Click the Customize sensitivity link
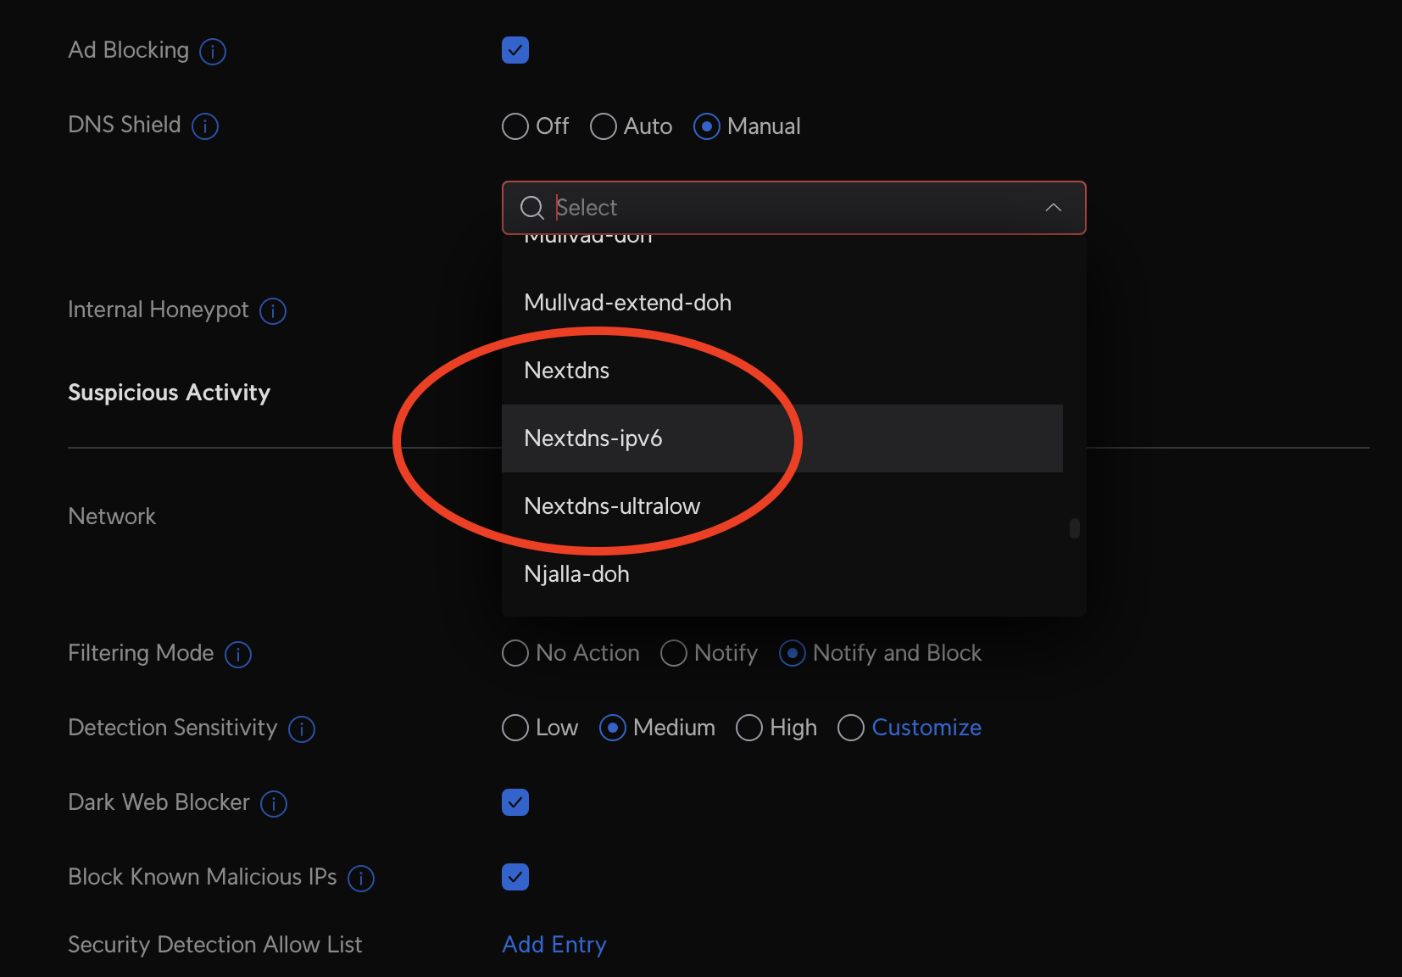Viewport: 1402px width, 977px height. [926, 728]
